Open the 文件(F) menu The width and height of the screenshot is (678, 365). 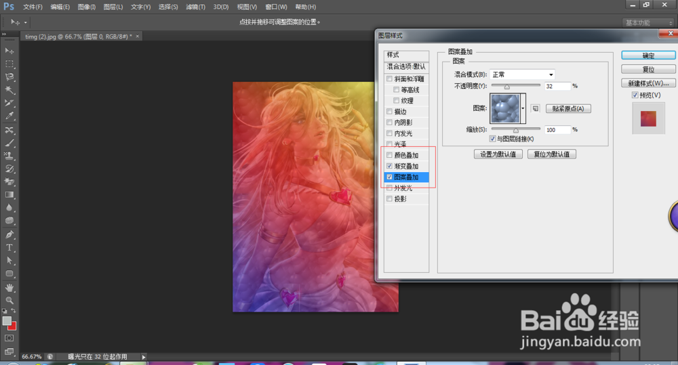click(x=33, y=7)
